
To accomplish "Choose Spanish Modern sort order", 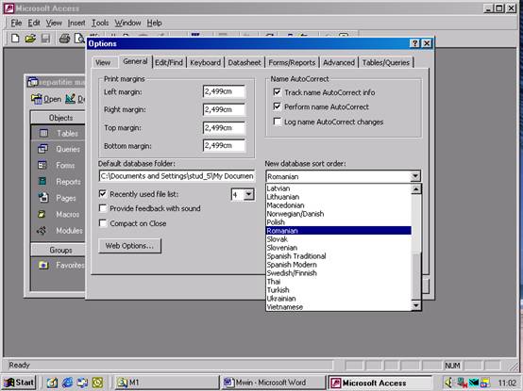I will coord(338,265).
